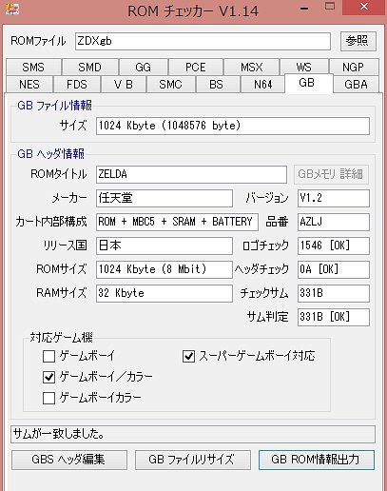Uncheck the ゲームボーイ／カラー checkbox

coord(48,377)
